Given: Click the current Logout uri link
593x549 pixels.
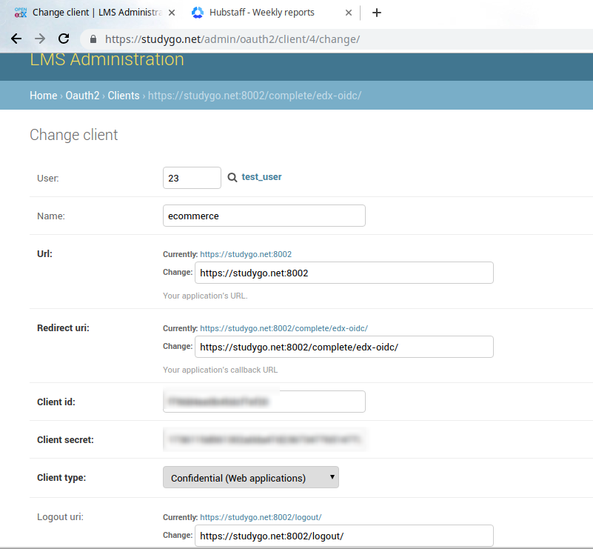Looking at the screenshot, I should (261, 517).
